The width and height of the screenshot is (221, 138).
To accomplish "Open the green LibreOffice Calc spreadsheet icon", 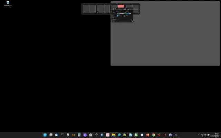I will pyautogui.click(x=136, y=135).
